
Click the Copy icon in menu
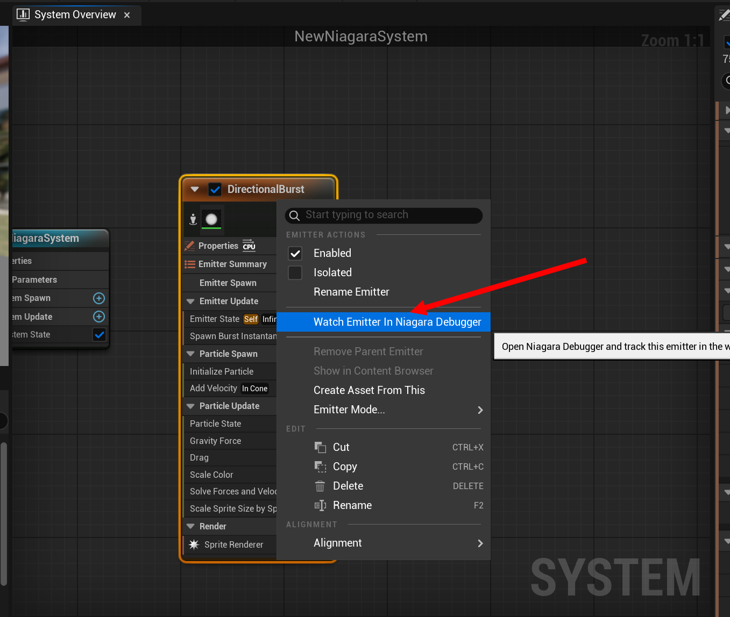pos(320,467)
